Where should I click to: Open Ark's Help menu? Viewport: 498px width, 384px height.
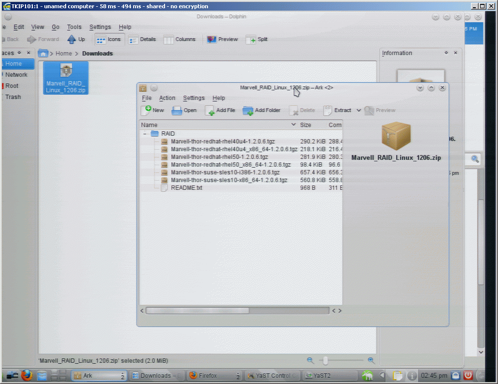(x=219, y=98)
